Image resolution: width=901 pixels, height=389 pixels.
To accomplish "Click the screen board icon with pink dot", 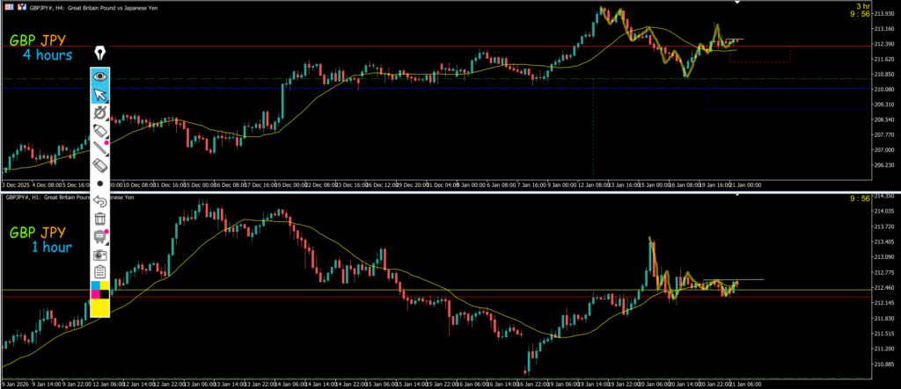I will (100, 236).
